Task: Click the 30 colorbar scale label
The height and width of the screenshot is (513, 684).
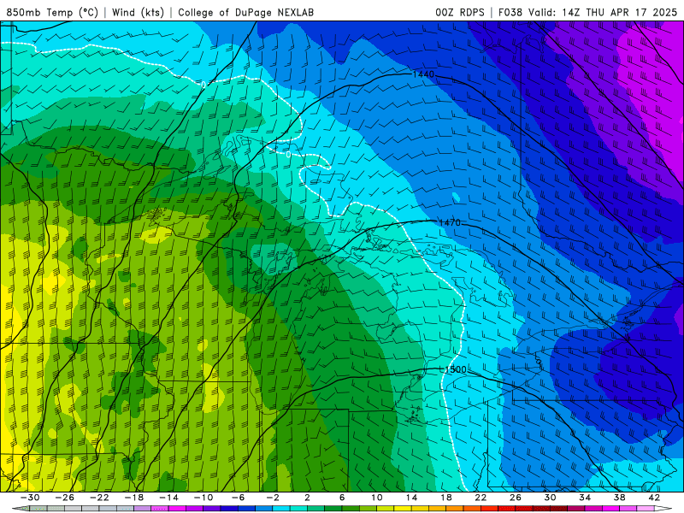Action: pos(550,498)
